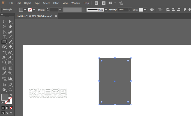Select the Zoom magnifier tool

(x=10, y=89)
